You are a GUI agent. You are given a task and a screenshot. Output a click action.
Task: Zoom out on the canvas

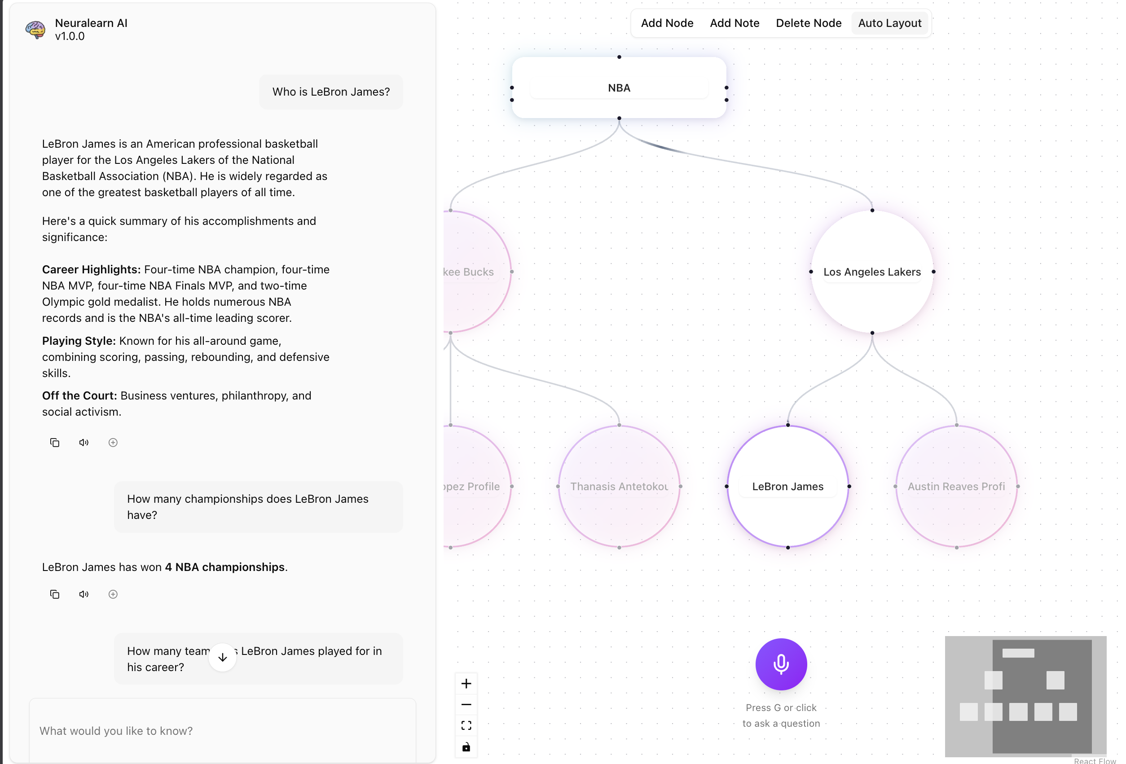pyautogui.click(x=466, y=704)
